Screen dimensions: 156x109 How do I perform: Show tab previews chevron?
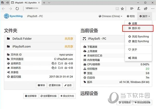click(x=49, y=3)
